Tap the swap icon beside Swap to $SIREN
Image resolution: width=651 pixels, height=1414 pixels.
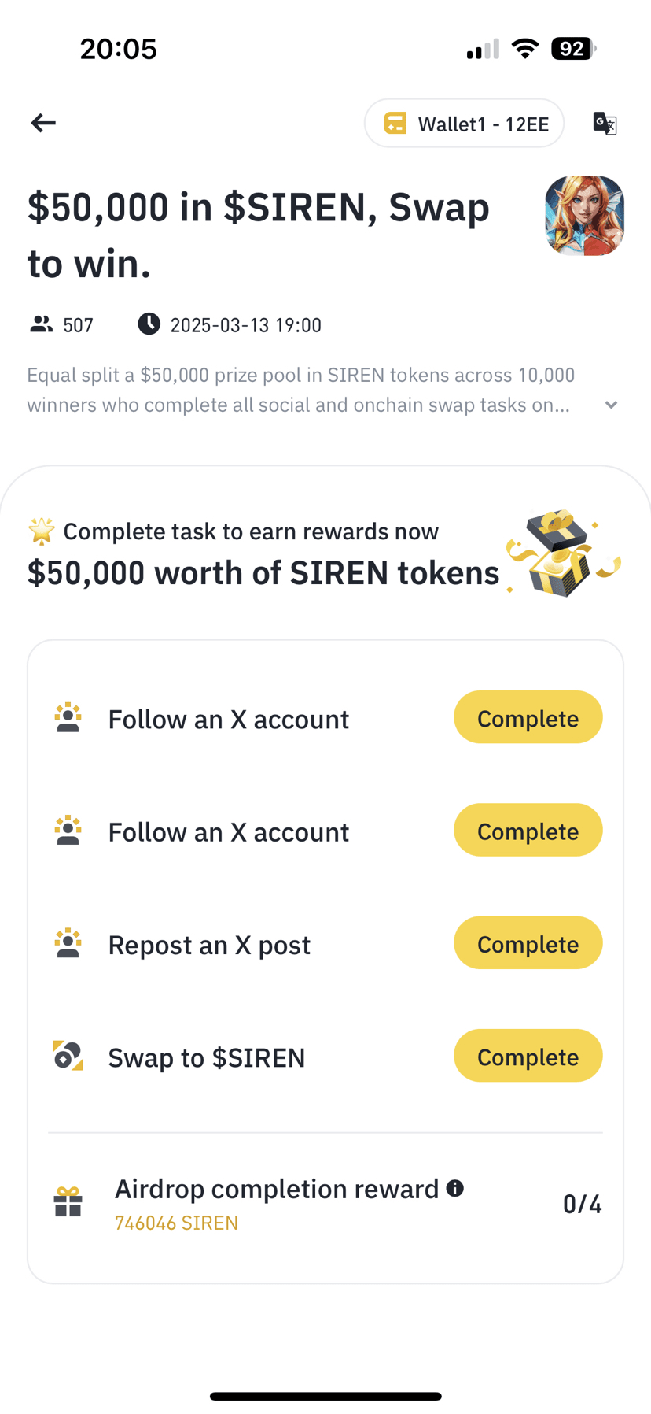68,1056
